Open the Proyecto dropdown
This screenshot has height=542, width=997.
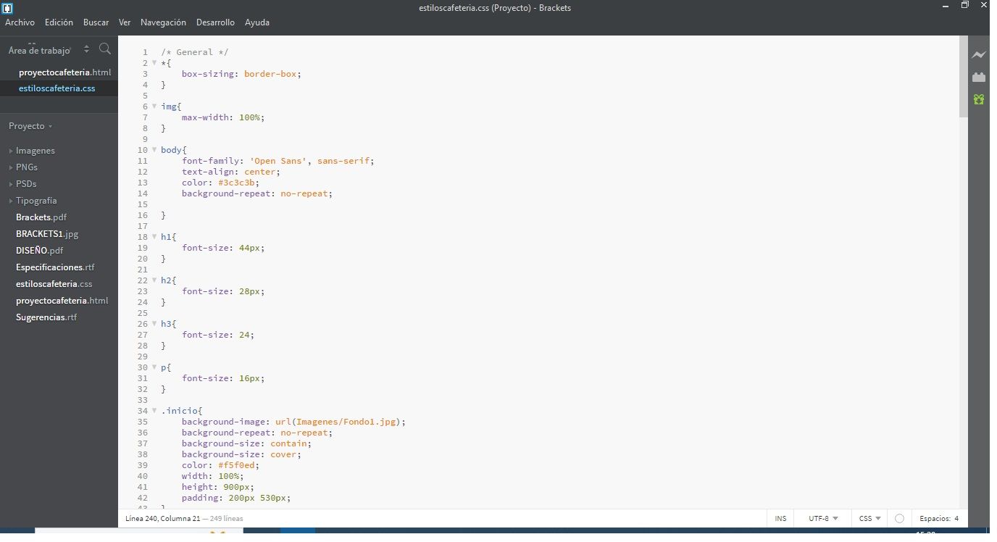click(x=30, y=126)
